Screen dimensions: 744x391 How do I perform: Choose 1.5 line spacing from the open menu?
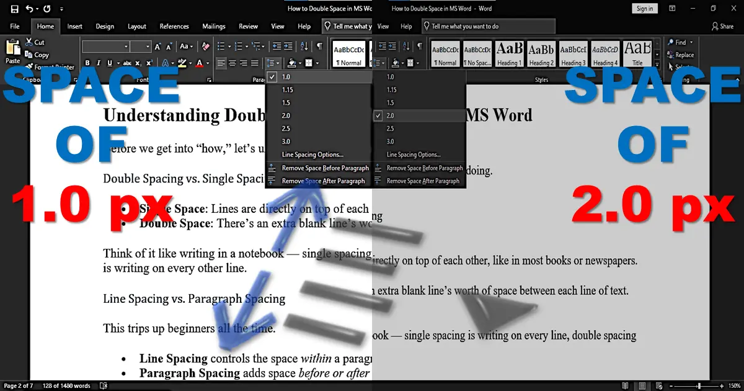click(x=285, y=102)
